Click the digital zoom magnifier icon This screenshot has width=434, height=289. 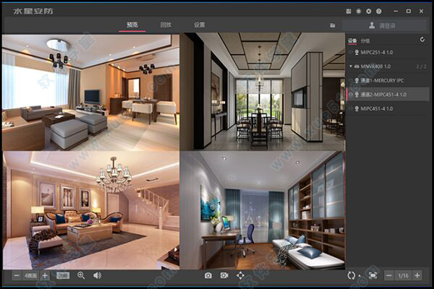click(x=81, y=275)
